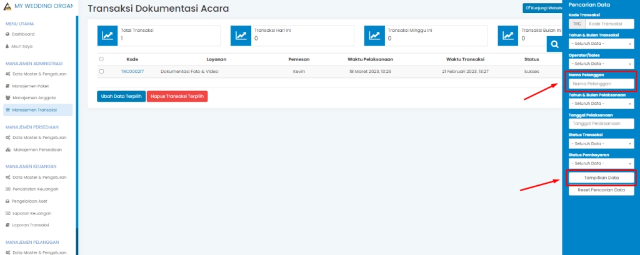Click the Transaksi Minggu Ini chart icon
Viewport: 640px width, 255px height.
(x=374, y=36)
